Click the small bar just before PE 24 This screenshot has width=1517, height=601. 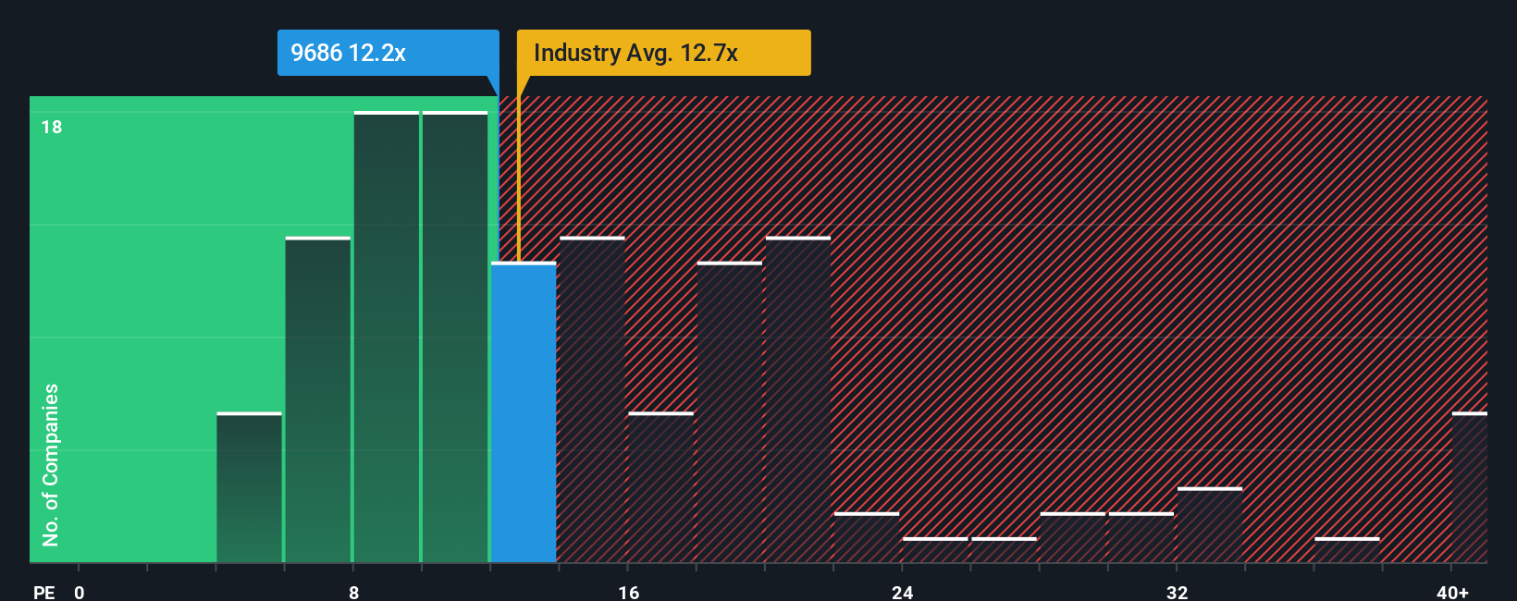click(867, 537)
